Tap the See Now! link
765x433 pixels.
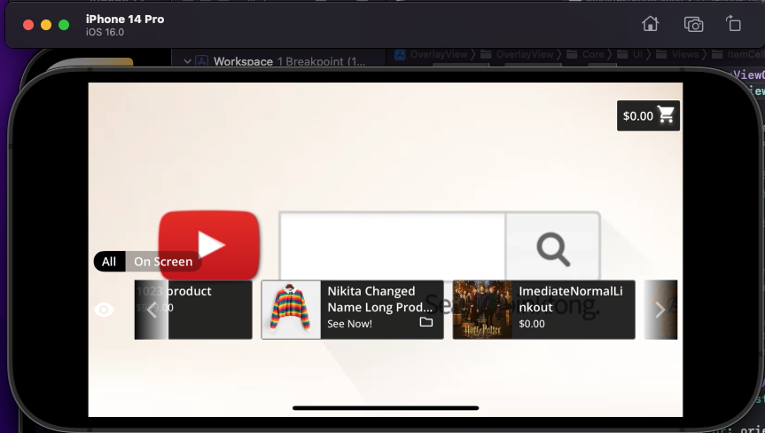tap(350, 324)
